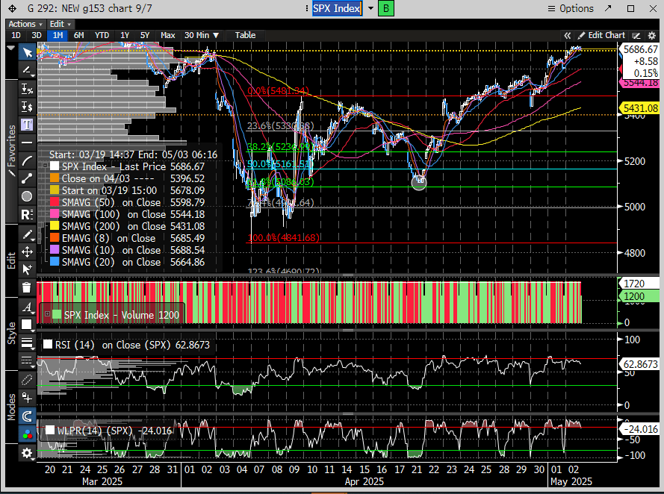Switch to the 1D time range
664x494 pixels.
pyautogui.click(x=16, y=35)
